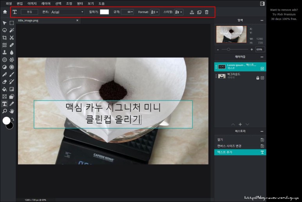
Task: Select the Lasso selection tool
Action: click(x=4, y=30)
